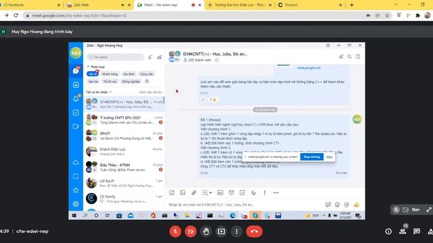Image resolution: width=433 pixels, height=243 pixels.
Task: Click the reminder alarm clock icon
Action: [x=231, y=193]
